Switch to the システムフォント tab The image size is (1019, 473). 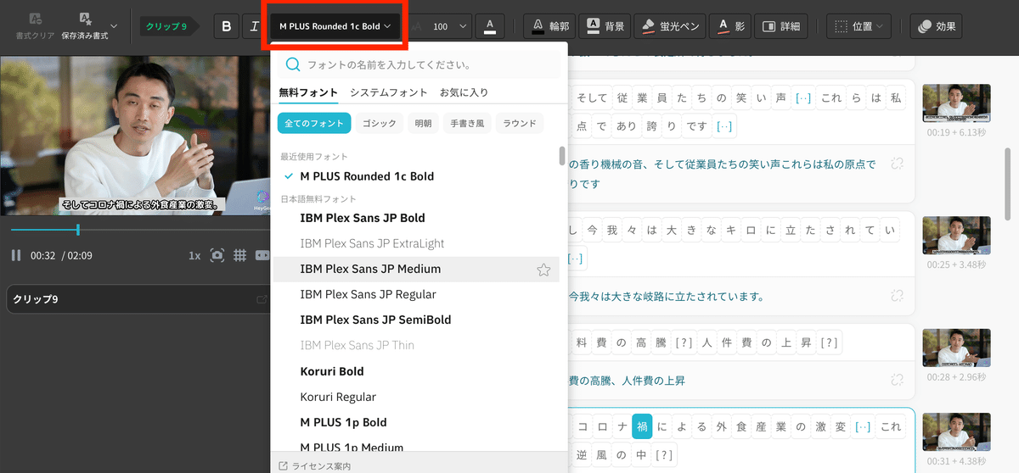[x=389, y=92]
